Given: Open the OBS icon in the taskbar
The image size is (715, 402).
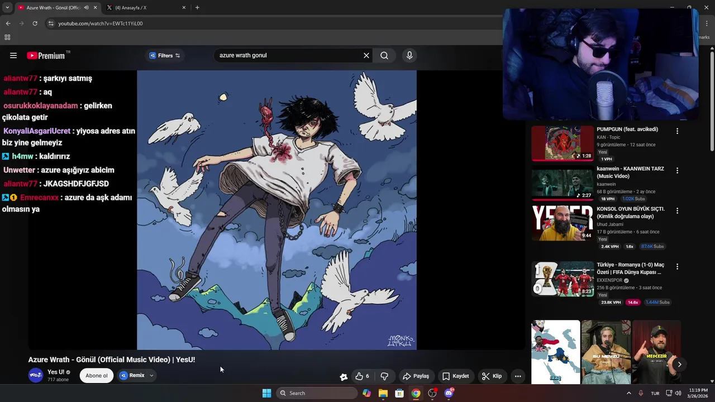Looking at the screenshot, I should click(x=432, y=393).
